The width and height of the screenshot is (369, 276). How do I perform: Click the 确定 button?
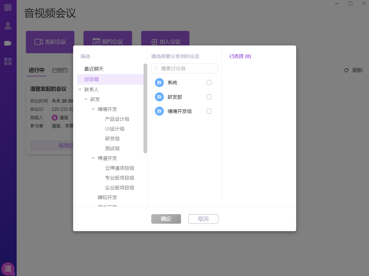pos(166,219)
